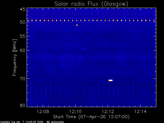Click the 45 MHz axis tick label
The height and width of the screenshot is (123, 164).
click(23, 9)
